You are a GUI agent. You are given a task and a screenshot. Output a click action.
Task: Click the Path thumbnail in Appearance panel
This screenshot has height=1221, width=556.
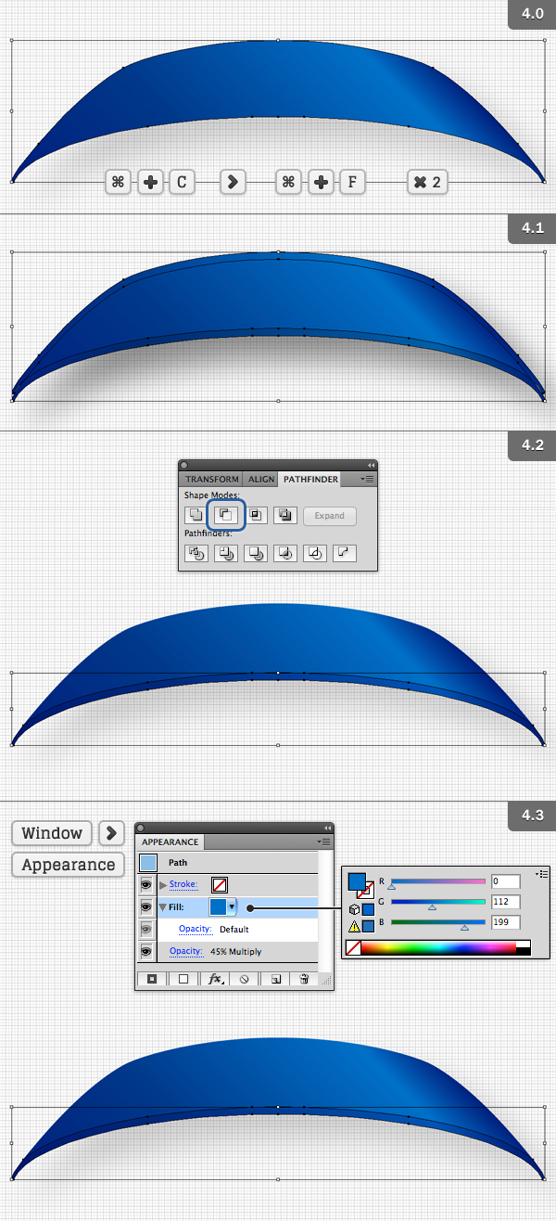148,862
